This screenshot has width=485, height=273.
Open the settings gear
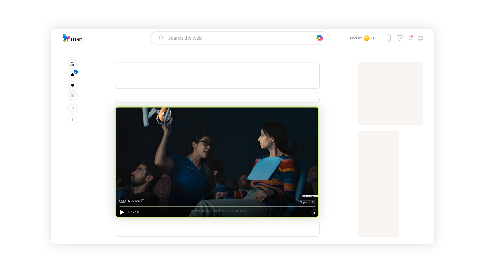point(421,38)
